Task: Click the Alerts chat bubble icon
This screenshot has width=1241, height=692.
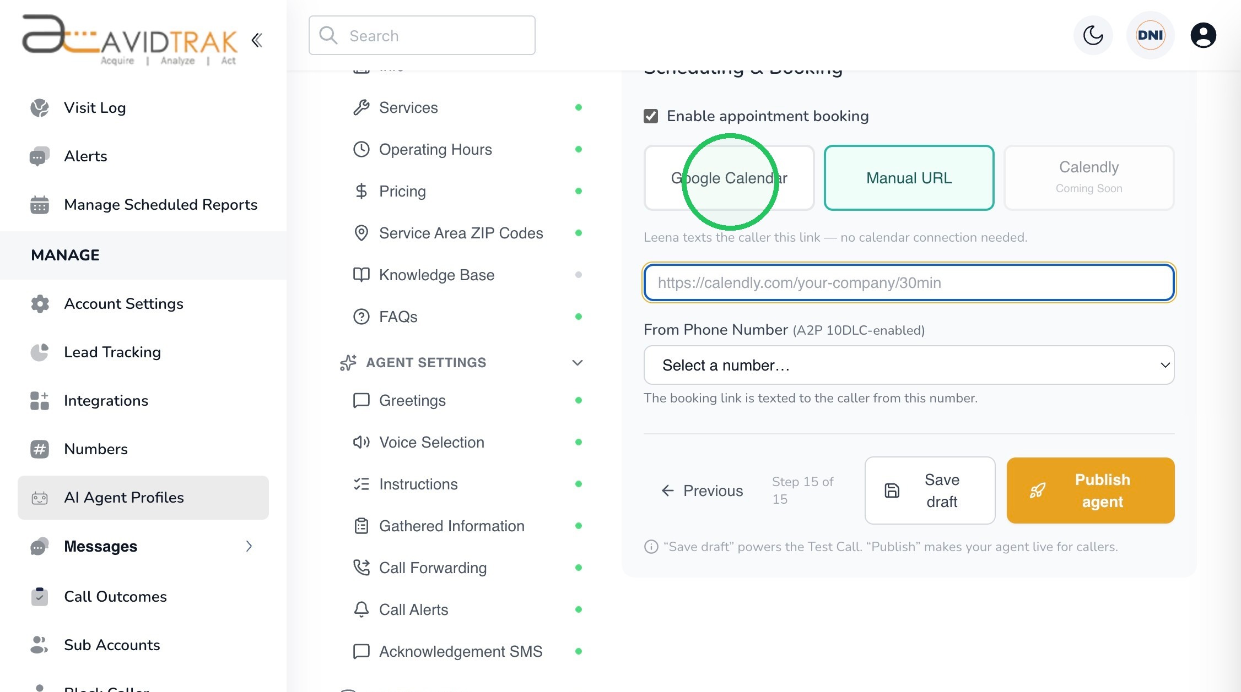Action: (40, 156)
